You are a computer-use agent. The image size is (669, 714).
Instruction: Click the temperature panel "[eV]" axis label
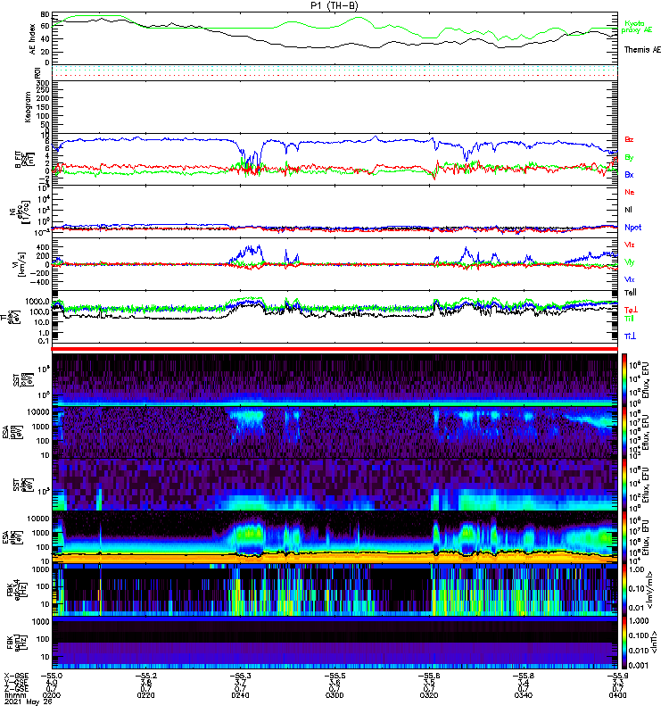17,316
